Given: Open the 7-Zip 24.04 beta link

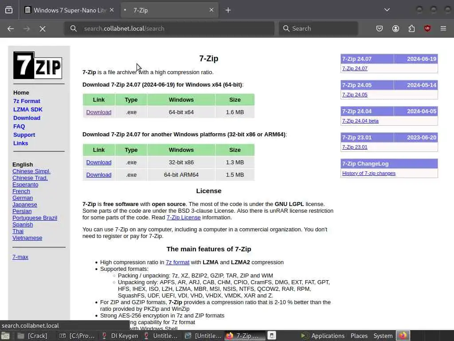Looking at the screenshot, I should [360, 121].
